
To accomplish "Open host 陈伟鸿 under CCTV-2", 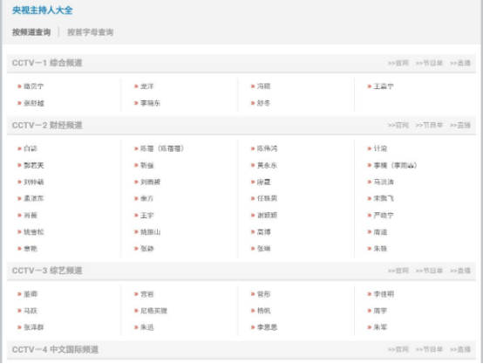I will [x=267, y=148].
